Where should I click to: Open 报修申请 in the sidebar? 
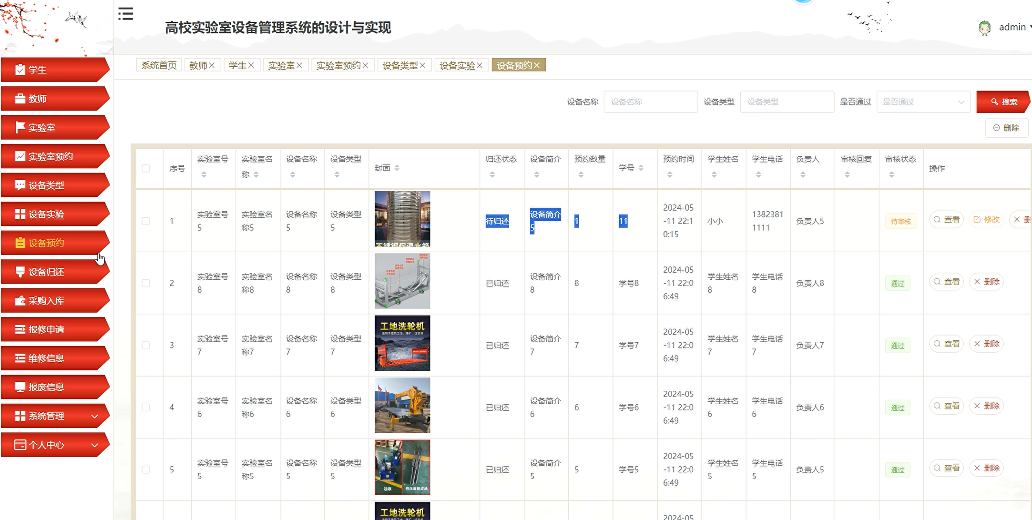55,329
